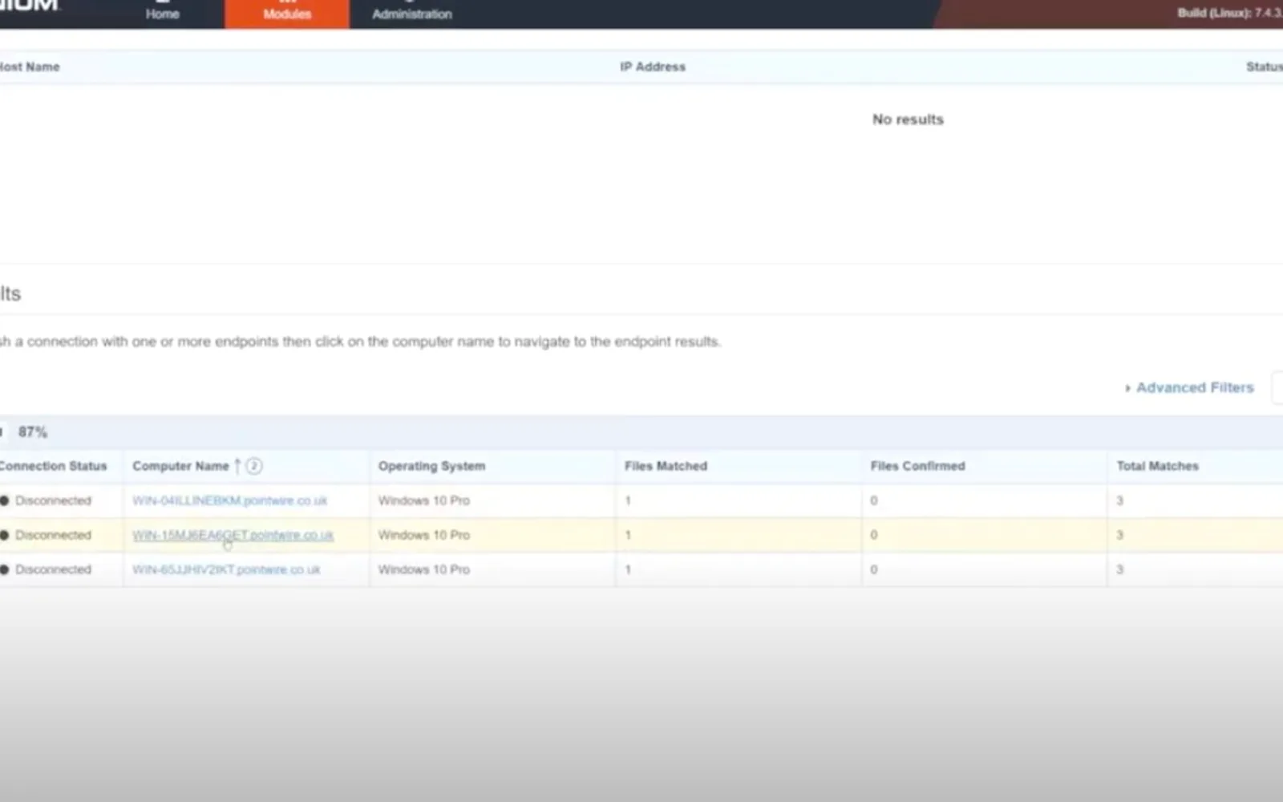Click the IP Address column header
Screen dimensions: 1283x802
click(x=653, y=67)
